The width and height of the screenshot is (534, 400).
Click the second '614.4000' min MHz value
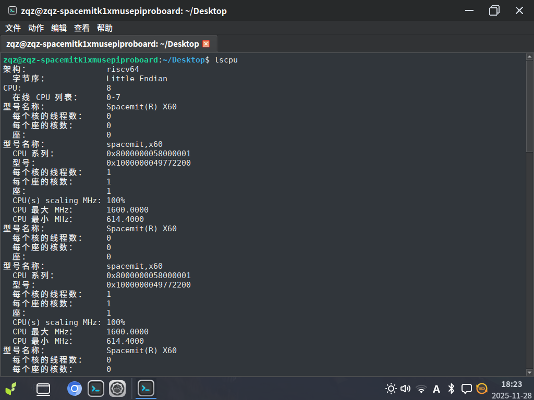pyautogui.click(x=125, y=341)
